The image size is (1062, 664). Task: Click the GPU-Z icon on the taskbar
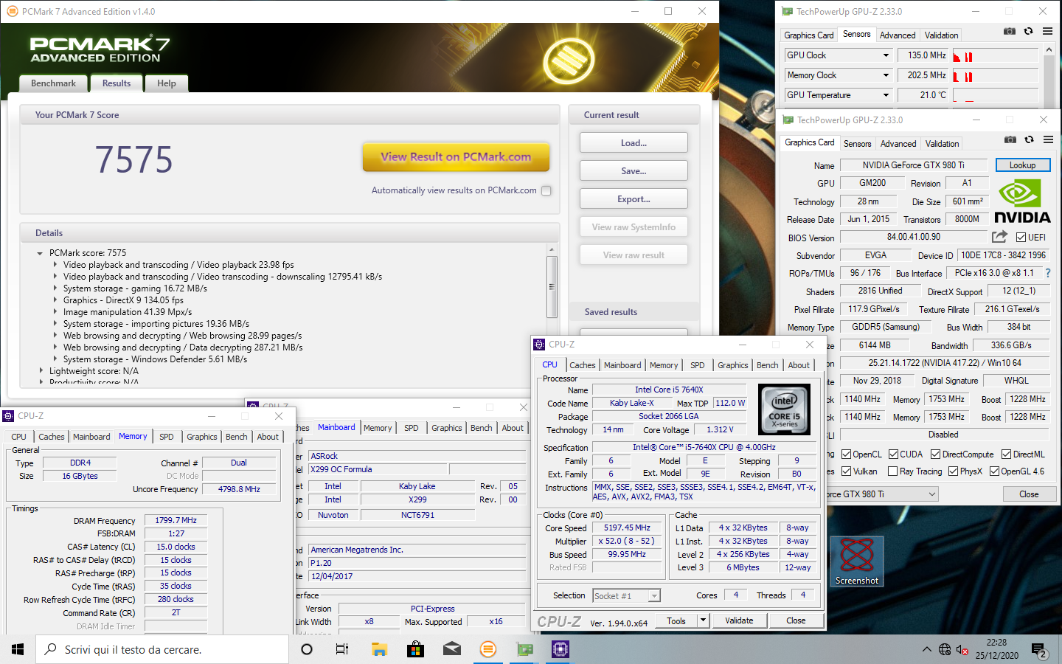pyautogui.click(x=524, y=649)
